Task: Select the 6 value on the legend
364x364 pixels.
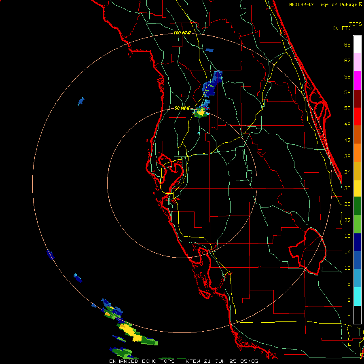Action: 349,284
